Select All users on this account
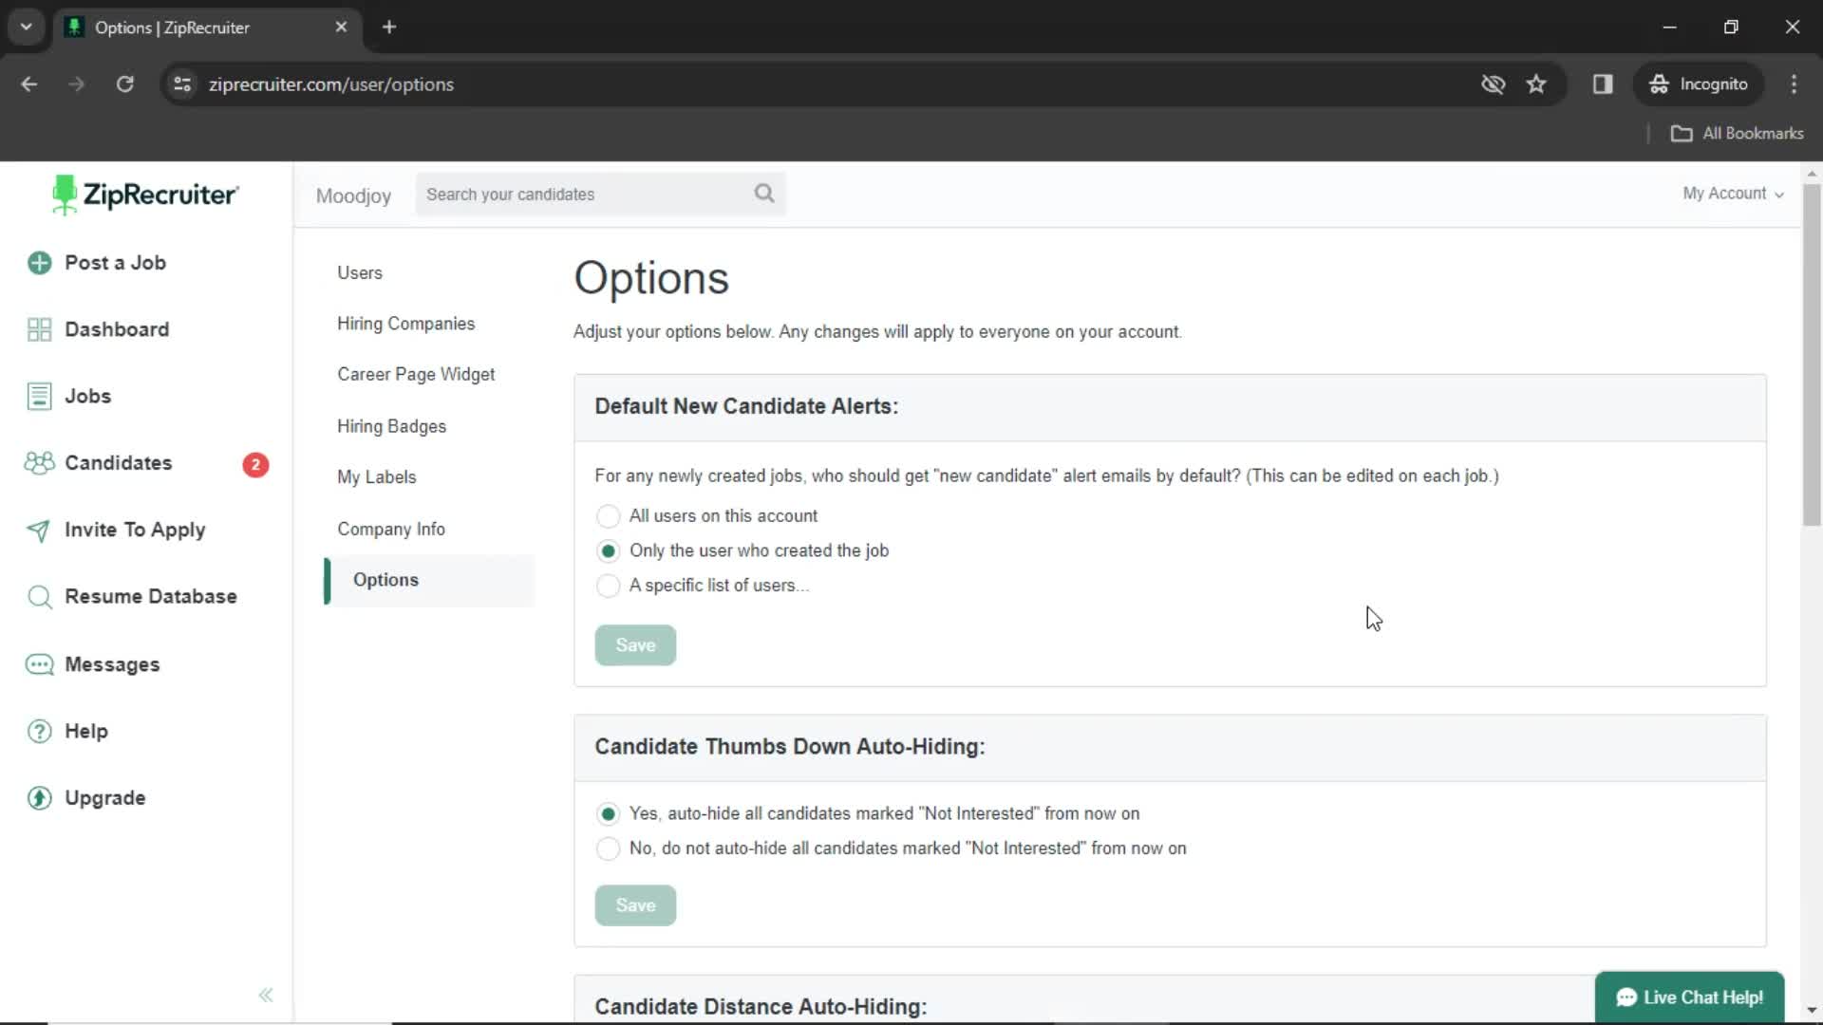The height and width of the screenshot is (1025, 1823). 608,515
